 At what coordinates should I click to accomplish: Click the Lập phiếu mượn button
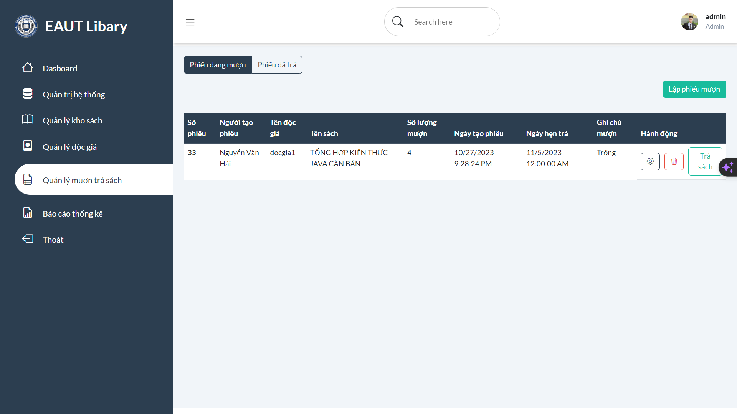pos(694,89)
